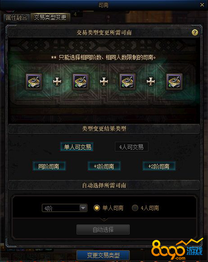Open the 4阶 tier dropdown arrow
The height and width of the screenshot is (262, 208).
point(83,208)
